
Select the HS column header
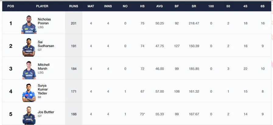(x=142, y=6)
